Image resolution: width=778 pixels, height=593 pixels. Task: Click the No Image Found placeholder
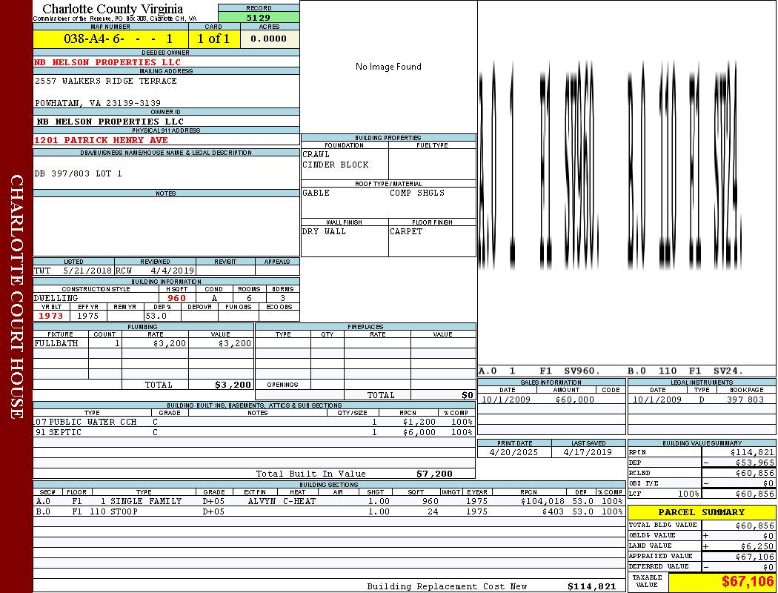point(388,67)
